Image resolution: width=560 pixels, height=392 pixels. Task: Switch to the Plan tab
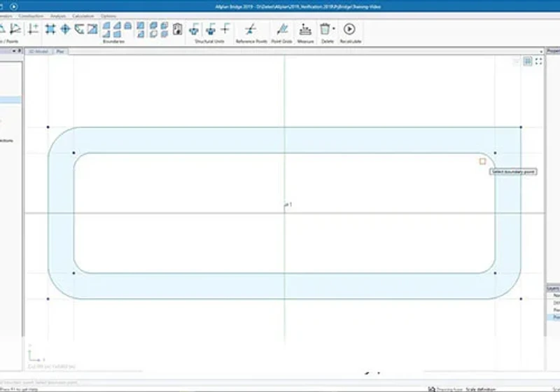click(x=60, y=51)
